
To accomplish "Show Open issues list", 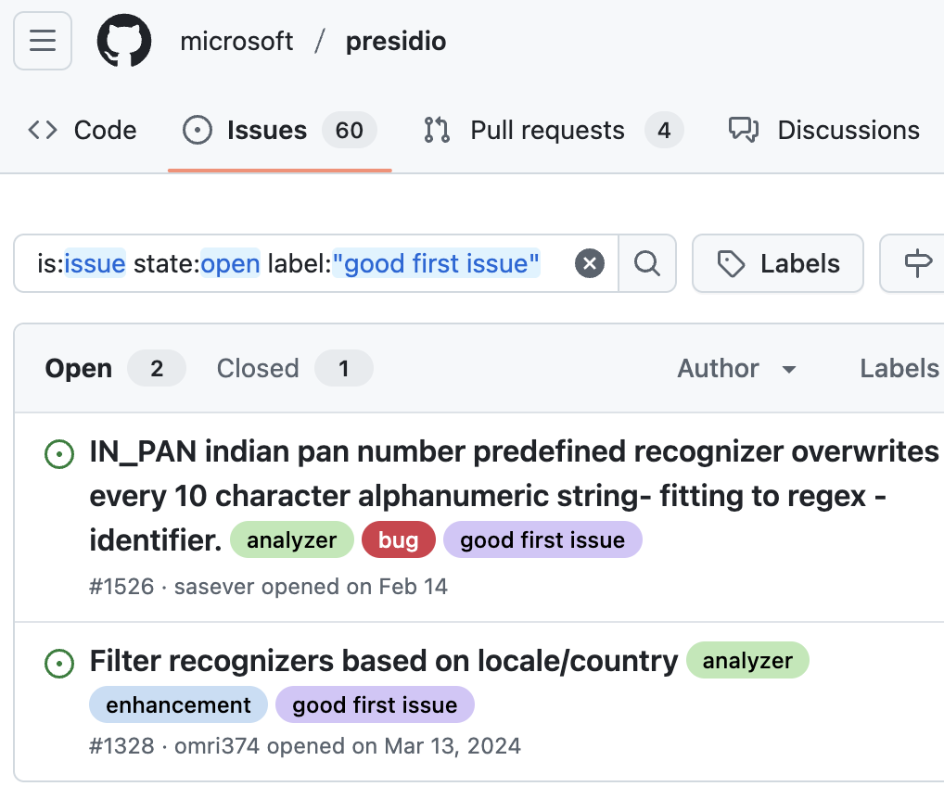I will pos(115,368).
